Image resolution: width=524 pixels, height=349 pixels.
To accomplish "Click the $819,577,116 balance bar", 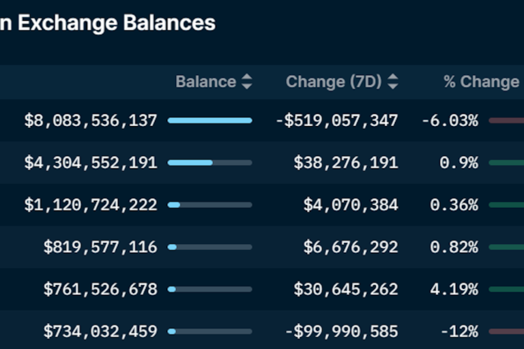I will (209, 247).
